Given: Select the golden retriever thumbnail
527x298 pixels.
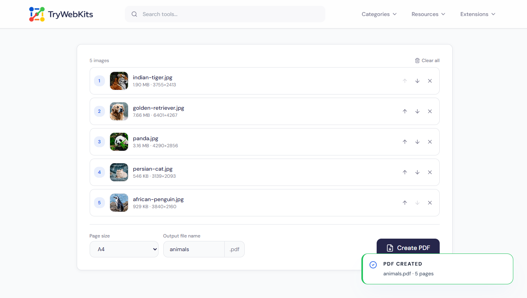Looking at the screenshot, I should tap(119, 111).
